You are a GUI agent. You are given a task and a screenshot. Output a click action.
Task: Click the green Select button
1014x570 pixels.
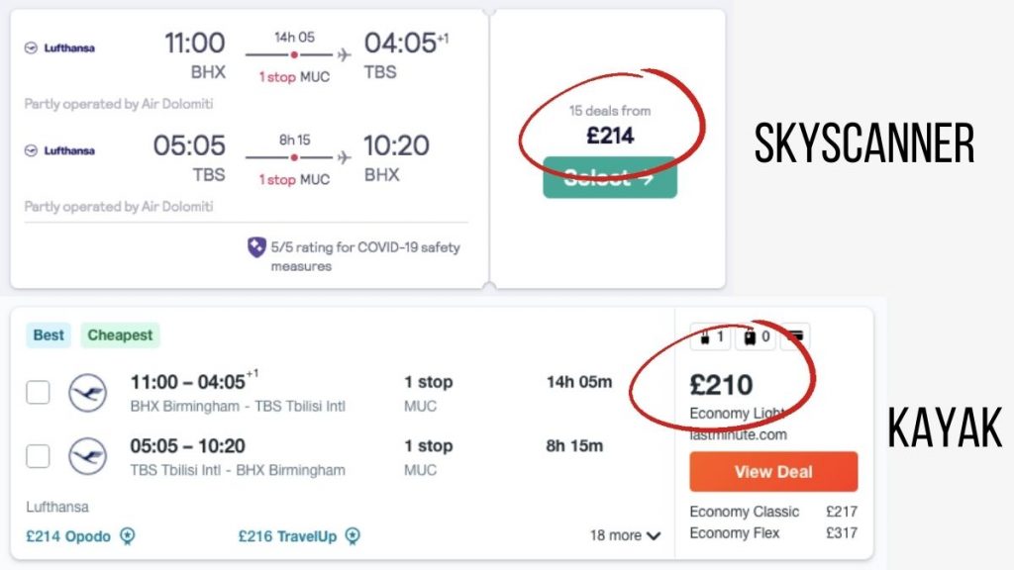coord(610,178)
